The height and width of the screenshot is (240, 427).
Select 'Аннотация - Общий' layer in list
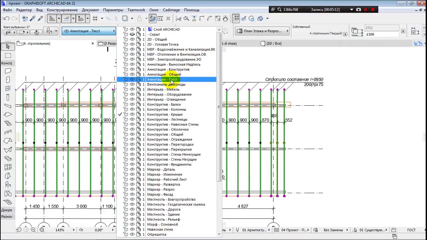click(167, 74)
